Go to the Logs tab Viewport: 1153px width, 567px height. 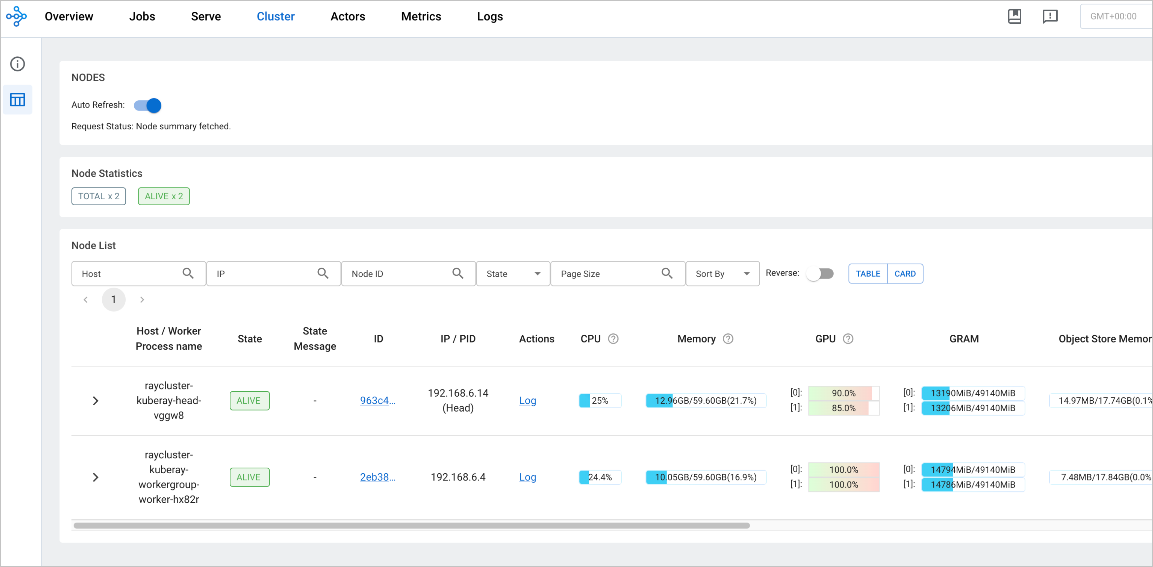[x=490, y=17]
